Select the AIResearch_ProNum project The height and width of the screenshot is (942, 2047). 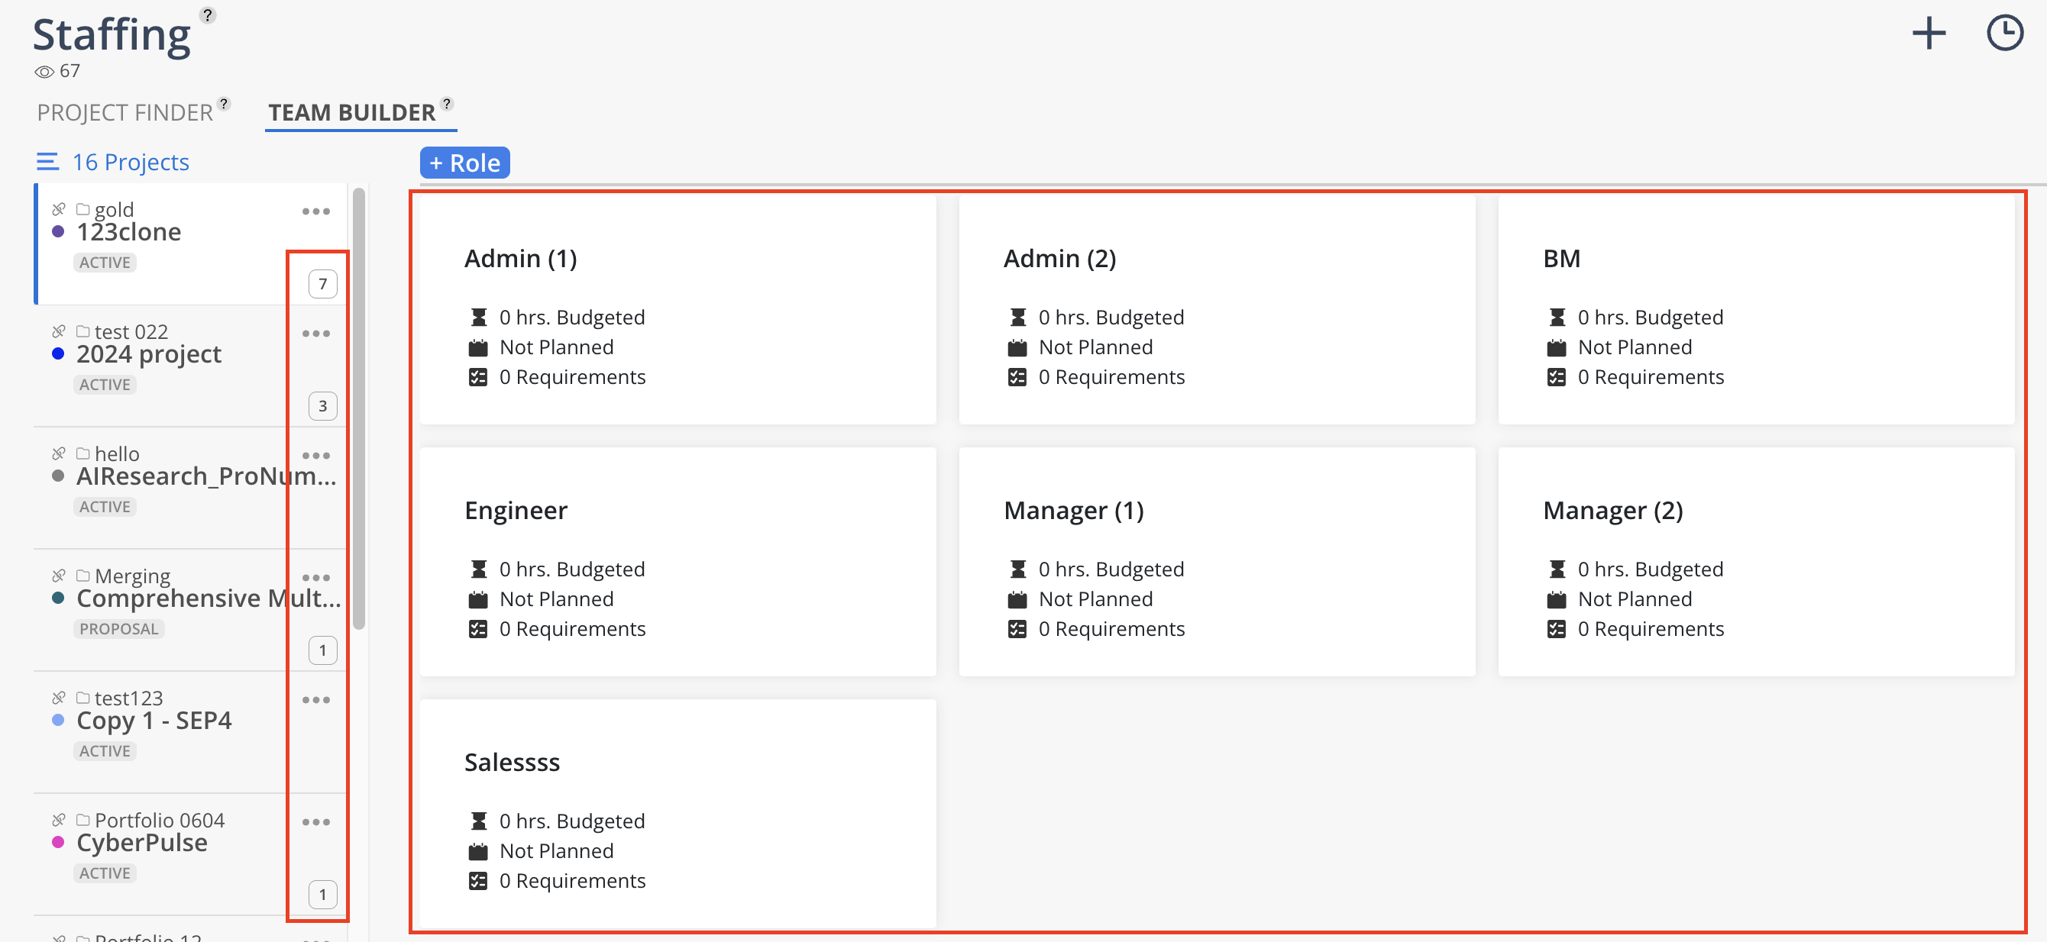(x=191, y=489)
